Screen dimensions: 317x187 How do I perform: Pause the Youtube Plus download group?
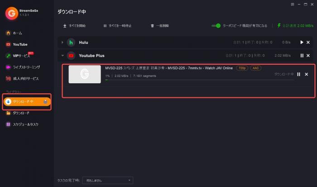[302, 55]
